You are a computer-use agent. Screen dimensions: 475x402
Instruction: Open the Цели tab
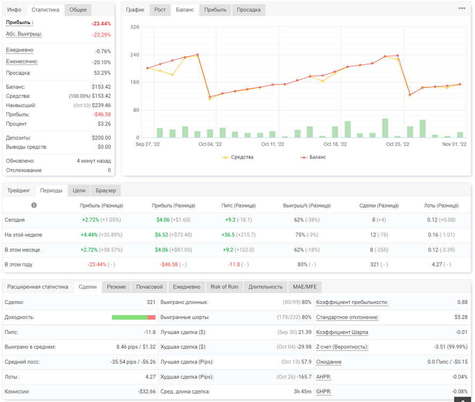pos(79,191)
